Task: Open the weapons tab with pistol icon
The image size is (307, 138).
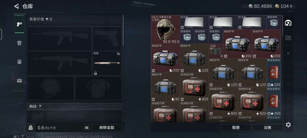Action: click(x=19, y=24)
